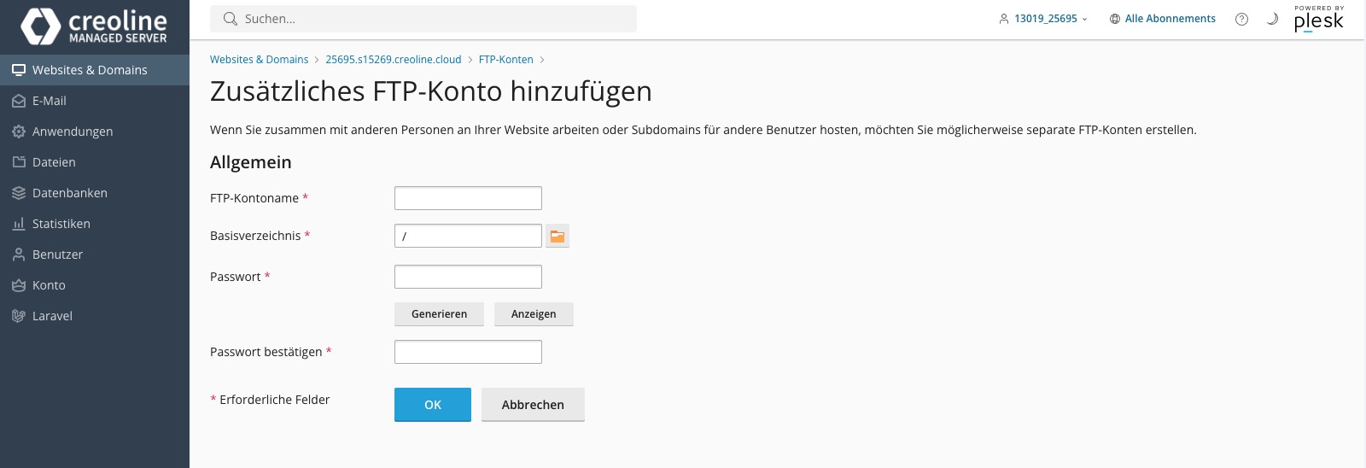
Task: Click the Plesk logo
Action: coord(1319,19)
